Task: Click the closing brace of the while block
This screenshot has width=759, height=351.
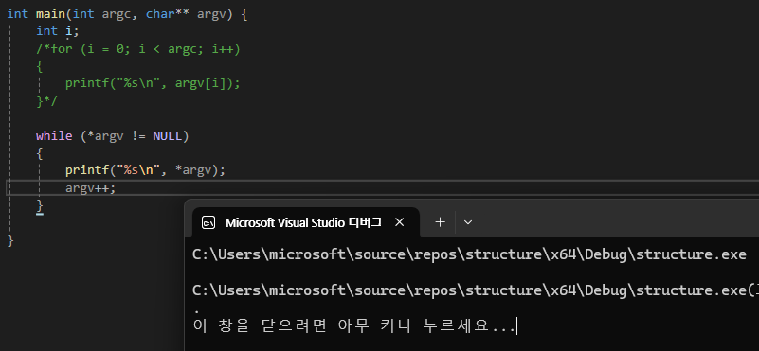Action: (40, 206)
